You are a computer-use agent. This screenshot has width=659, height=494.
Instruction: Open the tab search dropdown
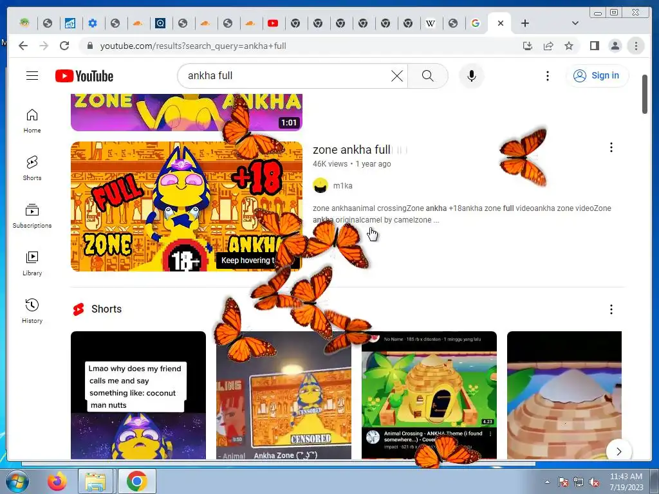(575, 23)
